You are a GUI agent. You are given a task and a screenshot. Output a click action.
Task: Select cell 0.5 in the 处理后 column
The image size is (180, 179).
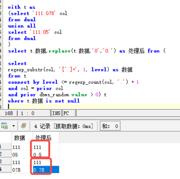(46, 155)
